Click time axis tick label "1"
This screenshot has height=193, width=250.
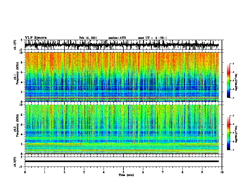[45, 172]
